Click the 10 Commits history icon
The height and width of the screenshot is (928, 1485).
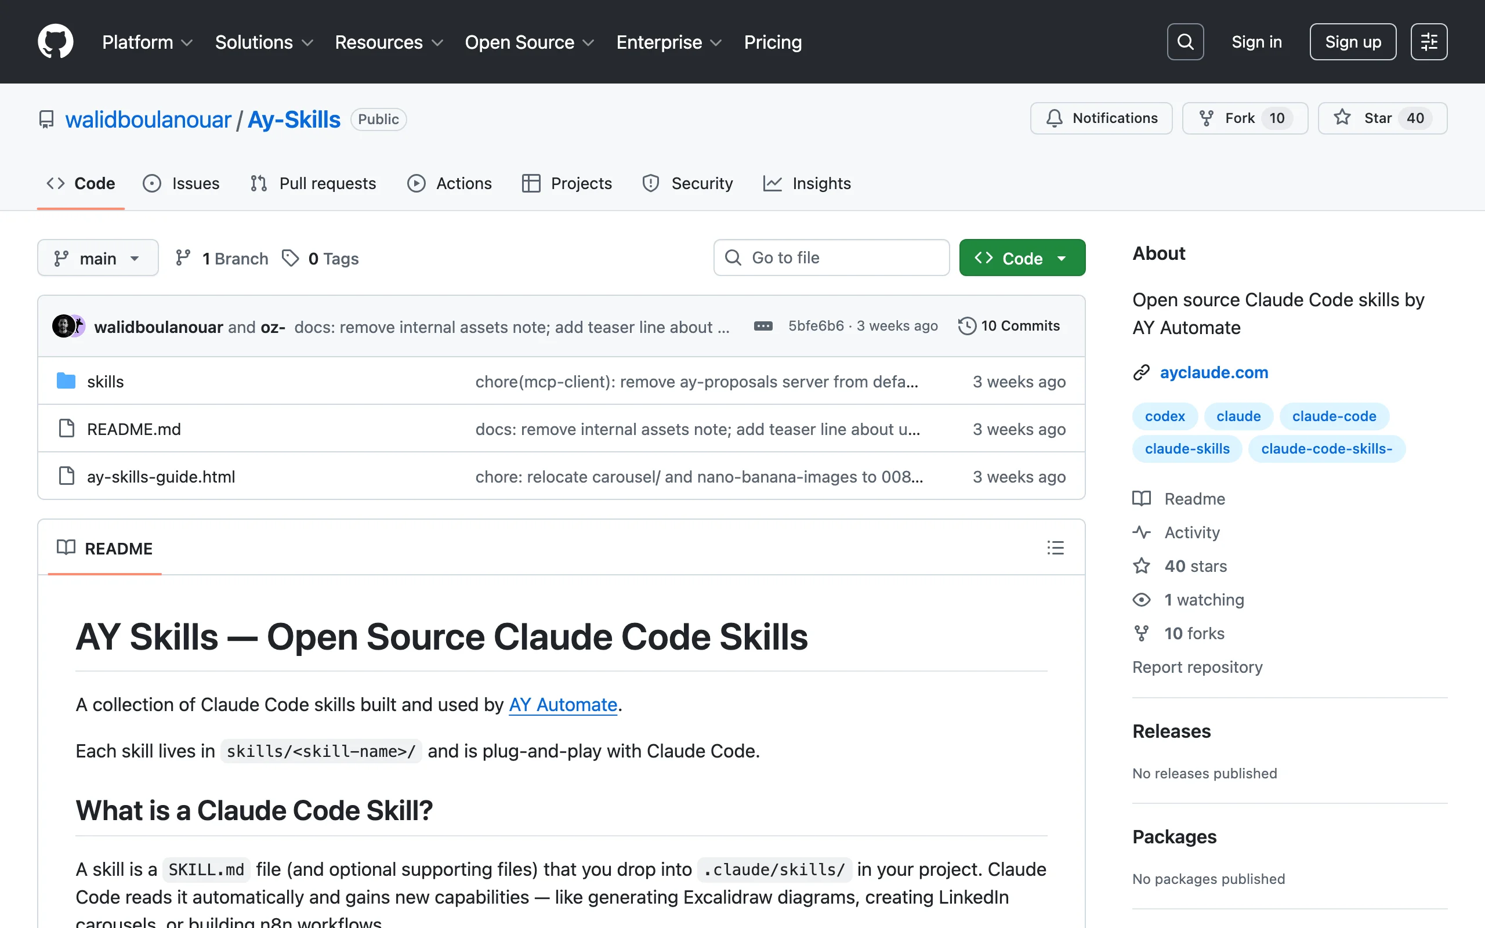pos(967,326)
